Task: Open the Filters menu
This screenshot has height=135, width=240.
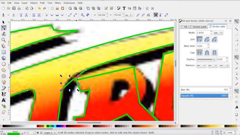Action: [58, 3]
